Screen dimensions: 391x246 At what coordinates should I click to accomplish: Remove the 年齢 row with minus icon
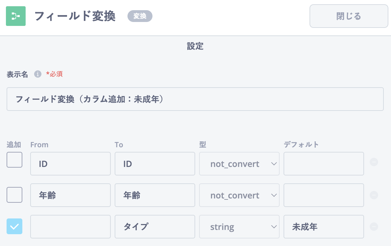(374, 195)
